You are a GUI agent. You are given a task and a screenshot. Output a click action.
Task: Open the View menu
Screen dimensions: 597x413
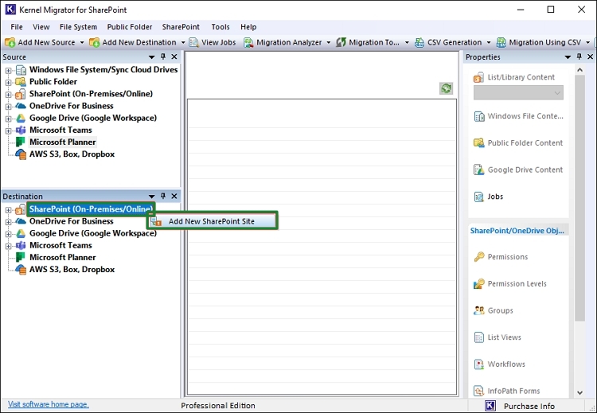click(x=41, y=27)
